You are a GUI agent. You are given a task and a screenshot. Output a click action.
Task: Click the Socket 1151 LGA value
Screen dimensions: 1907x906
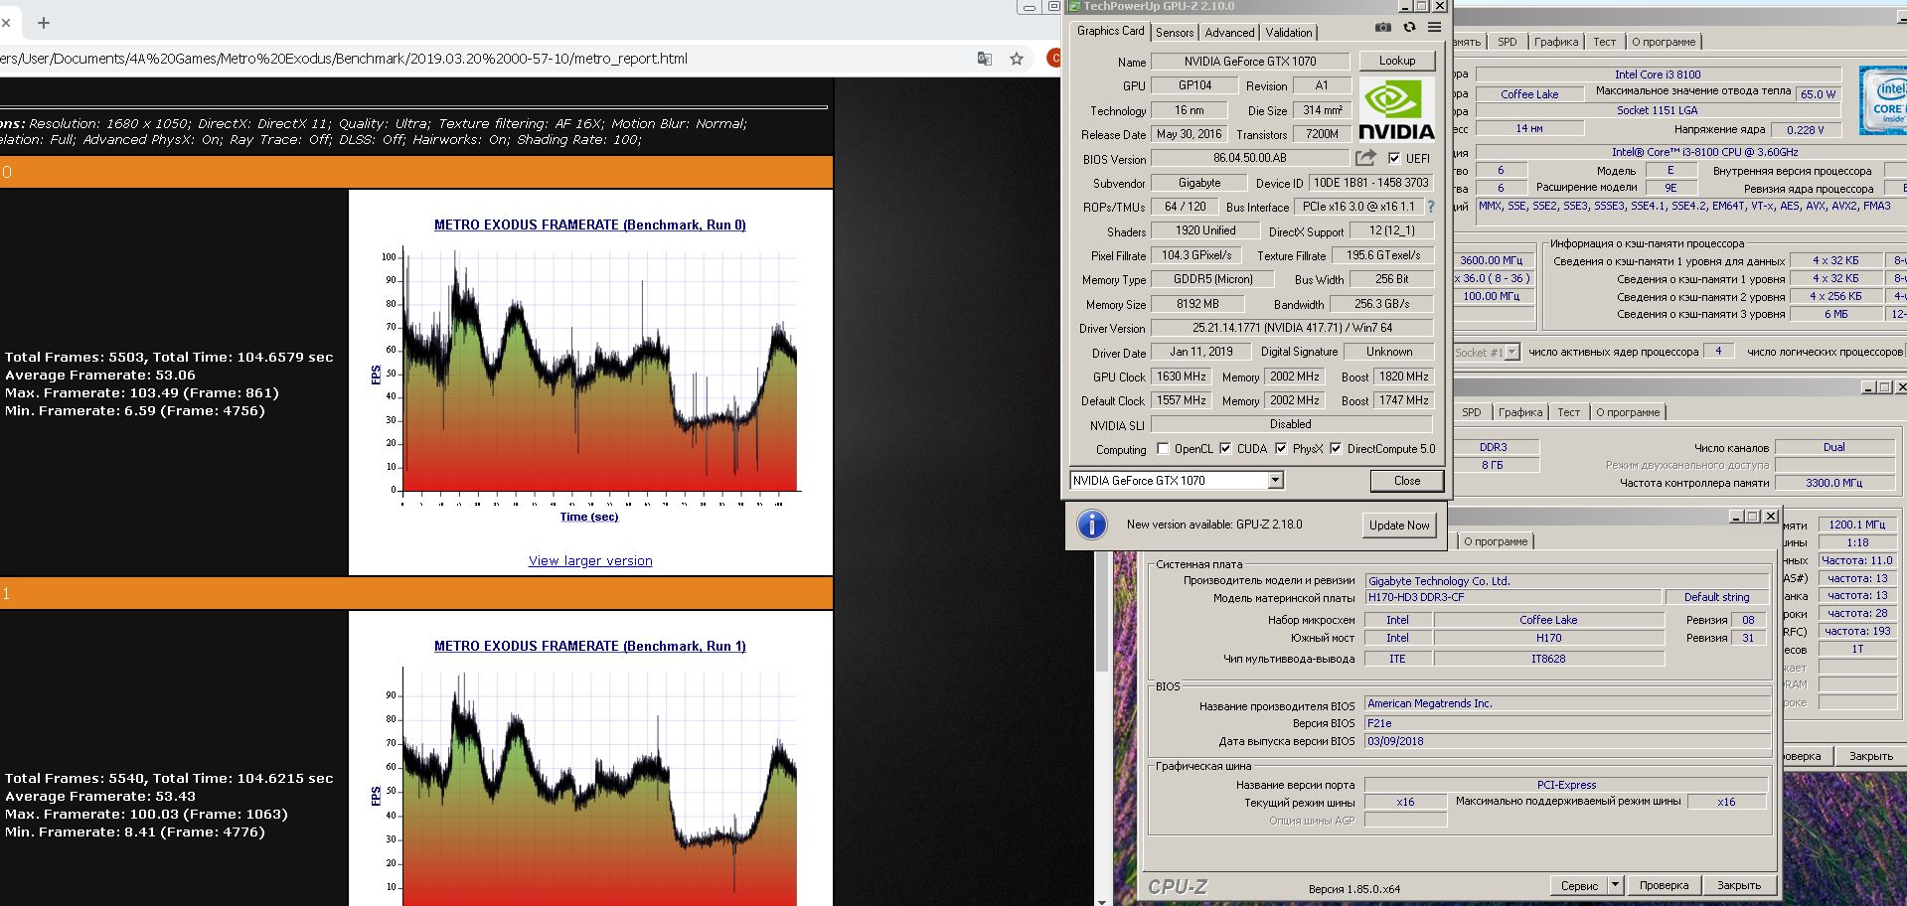click(x=1657, y=110)
